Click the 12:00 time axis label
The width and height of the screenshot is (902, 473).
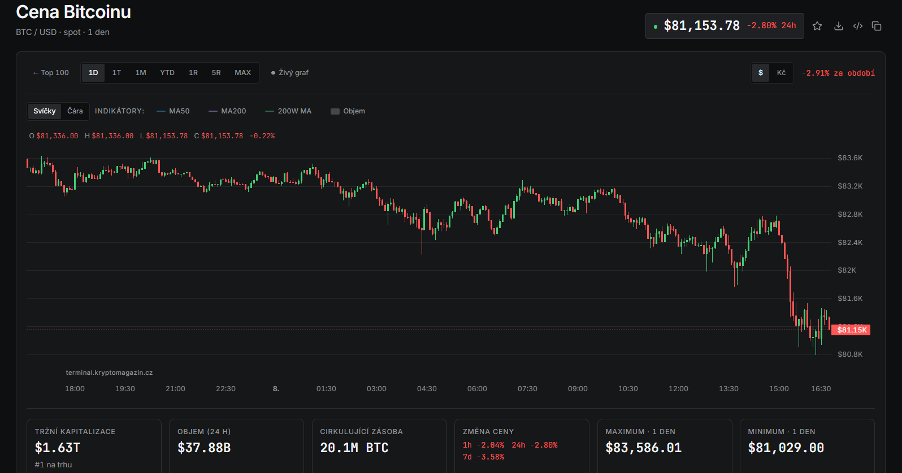tap(678, 389)
